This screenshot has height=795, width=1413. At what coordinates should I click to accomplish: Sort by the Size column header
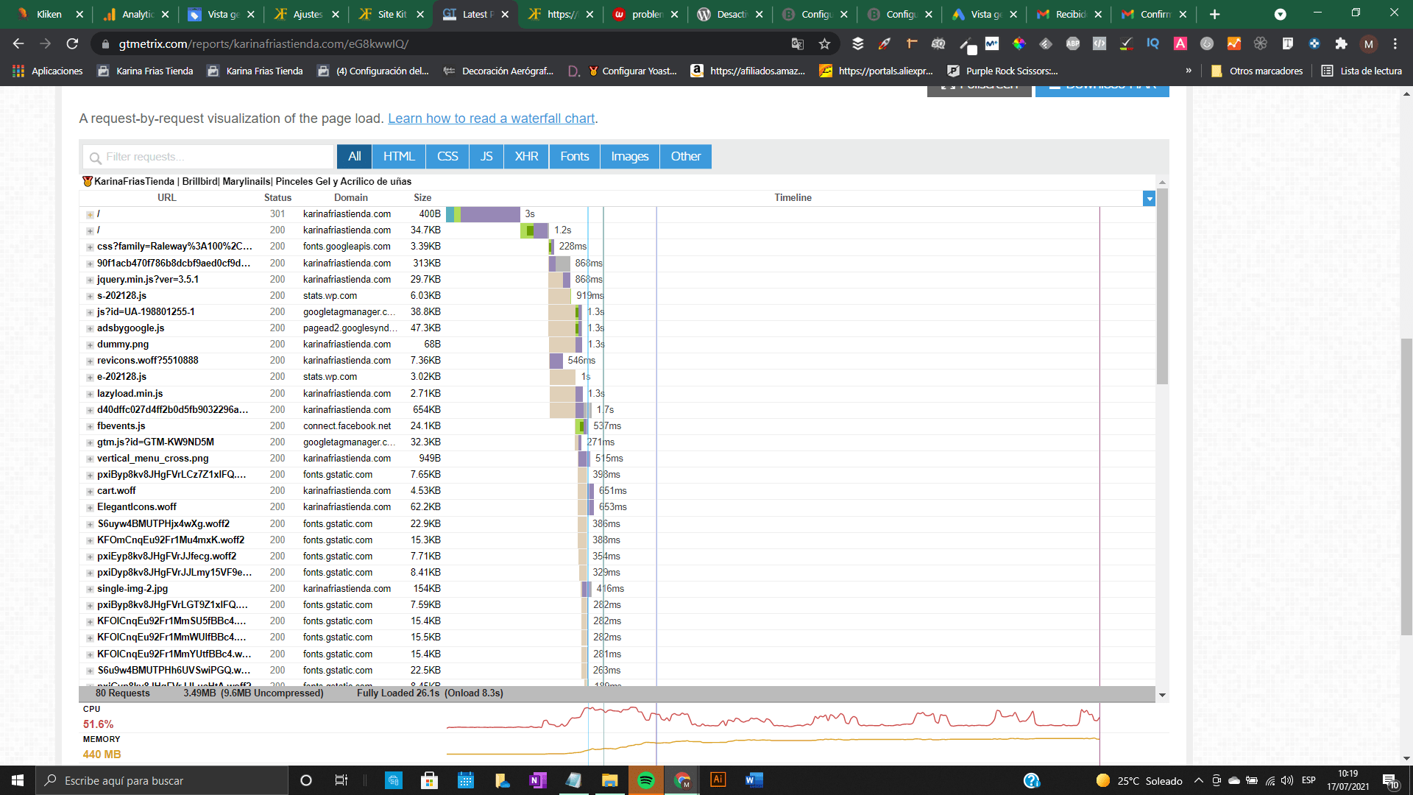422,198
